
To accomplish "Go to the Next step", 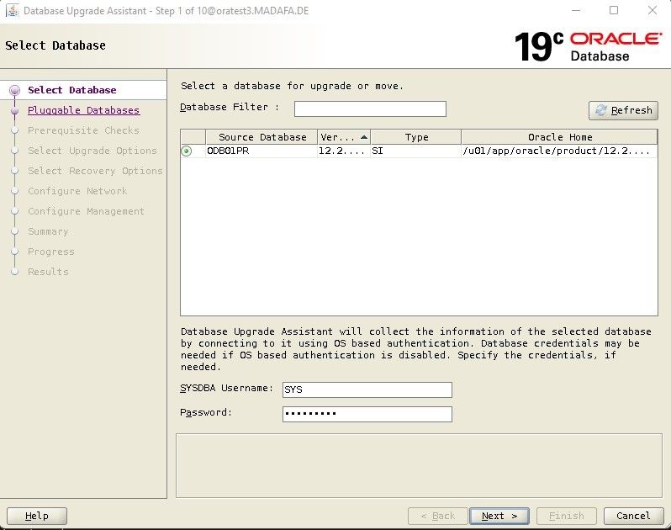I will [x=499, y=516].
